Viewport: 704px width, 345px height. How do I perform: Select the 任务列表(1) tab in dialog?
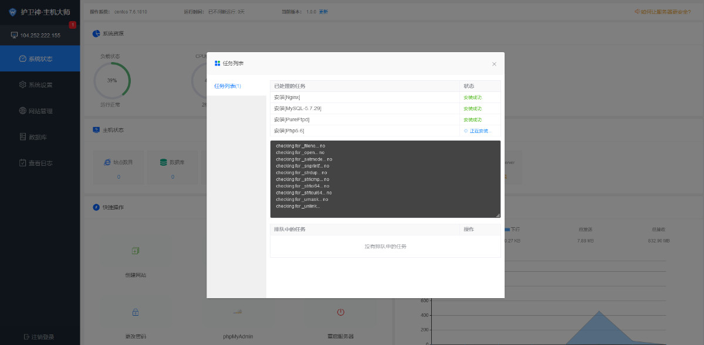[x=228, y=86]
